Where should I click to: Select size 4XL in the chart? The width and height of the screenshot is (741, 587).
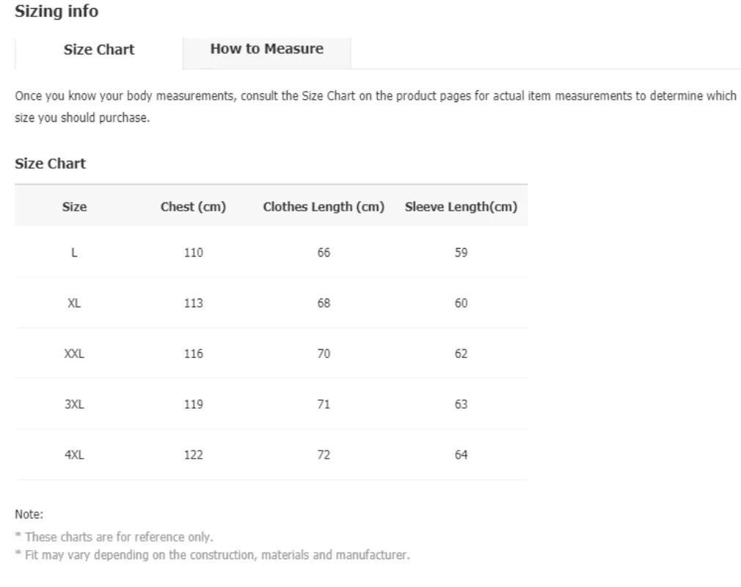(74, 454)
